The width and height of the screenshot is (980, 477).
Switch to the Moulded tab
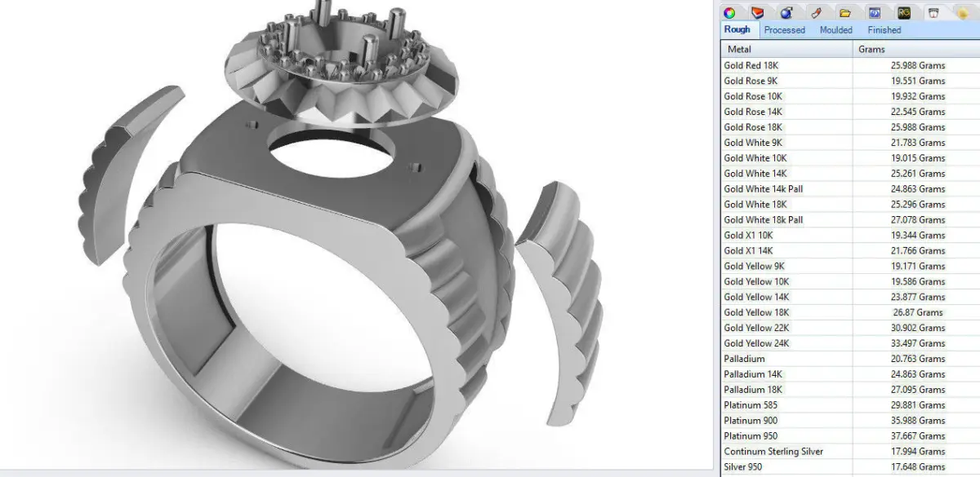pyautogui.click(x=836, y=30)
